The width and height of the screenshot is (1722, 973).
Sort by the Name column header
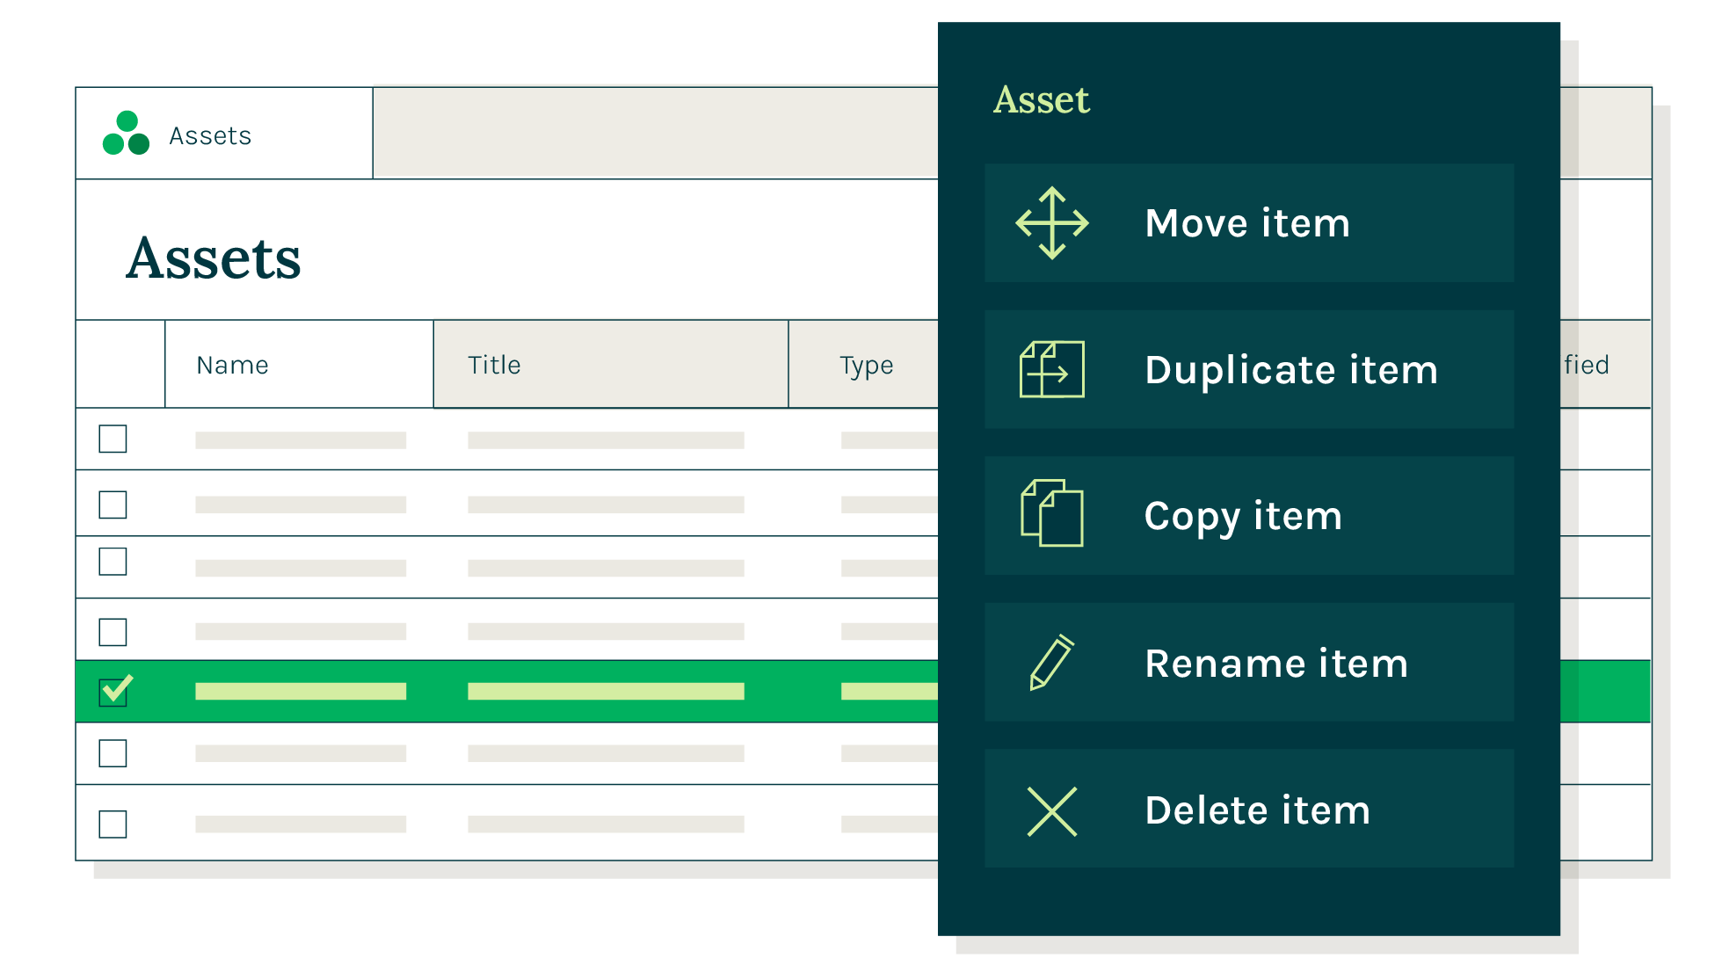233,365
